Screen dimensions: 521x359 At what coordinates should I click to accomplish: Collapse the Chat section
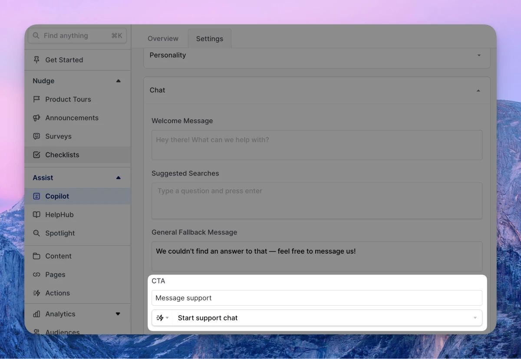[x=478, y=91]
